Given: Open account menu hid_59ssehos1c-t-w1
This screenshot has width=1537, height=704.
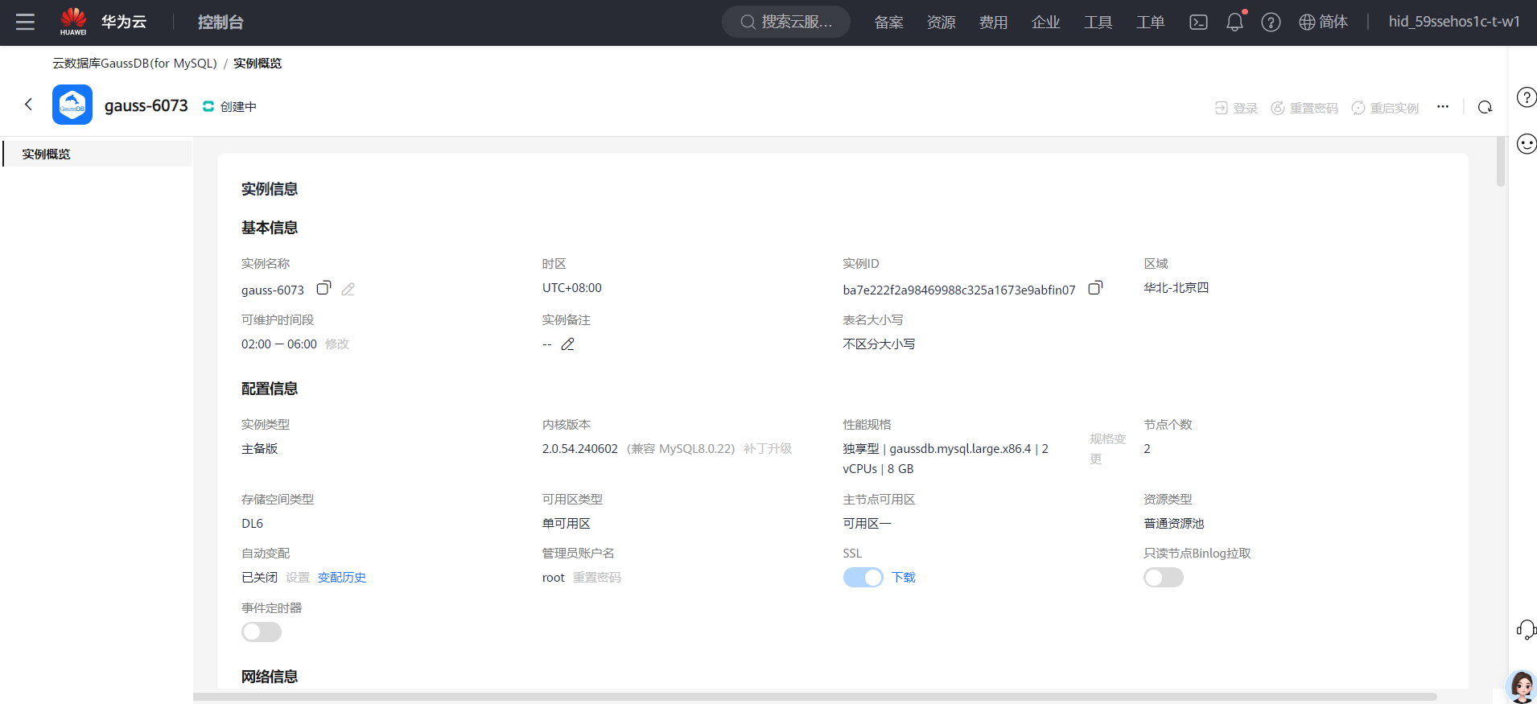Looking at the screenshot, I should point(1454,22).
